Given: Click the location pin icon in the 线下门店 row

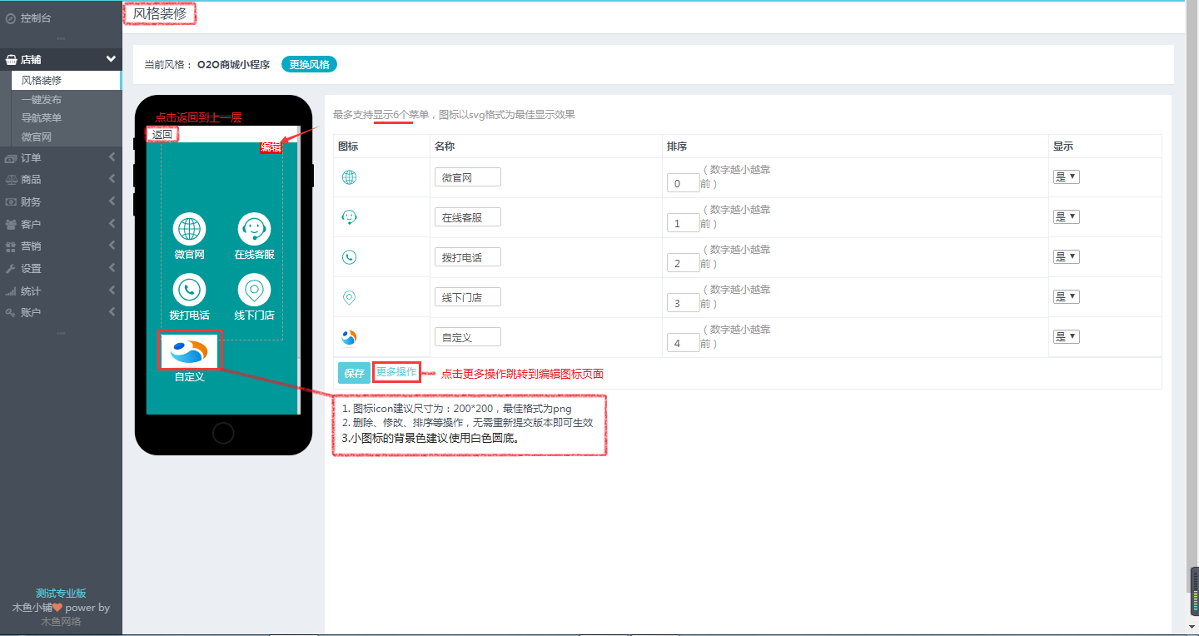Looking at the screenshot, I should tap(349, 296).
